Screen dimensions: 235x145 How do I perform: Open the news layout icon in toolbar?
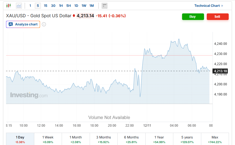click(104, 5)
